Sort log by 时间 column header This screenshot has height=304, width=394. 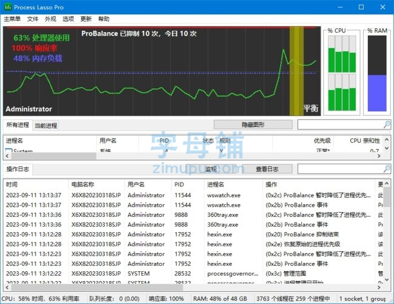click(x=36, y=184)
